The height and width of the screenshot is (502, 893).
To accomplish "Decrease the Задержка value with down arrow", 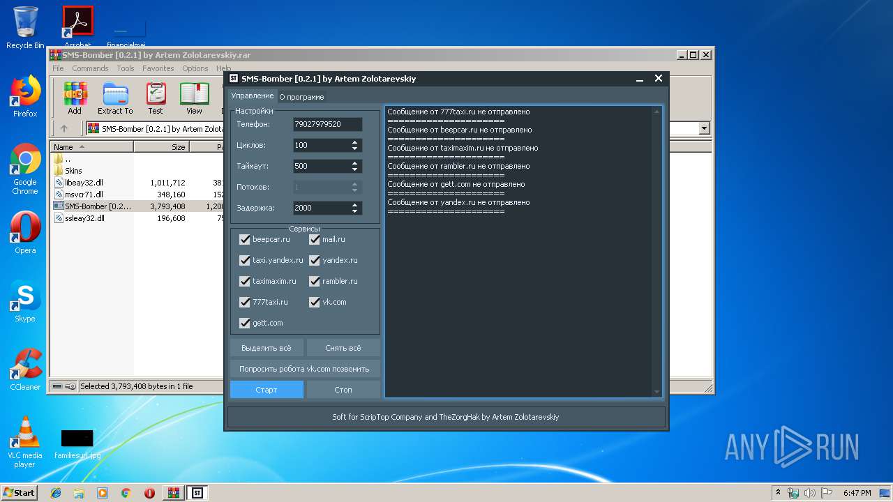I will coord(354,211).
